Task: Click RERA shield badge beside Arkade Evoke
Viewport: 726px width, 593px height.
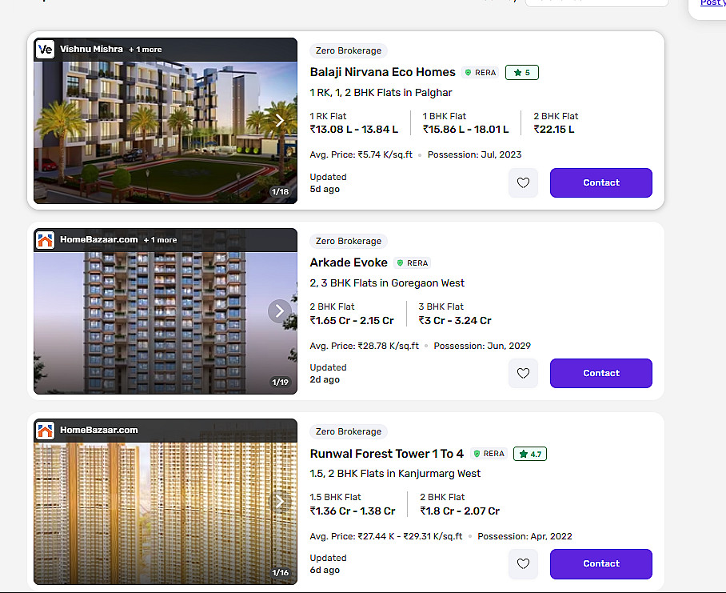Action: pos(412,263)
